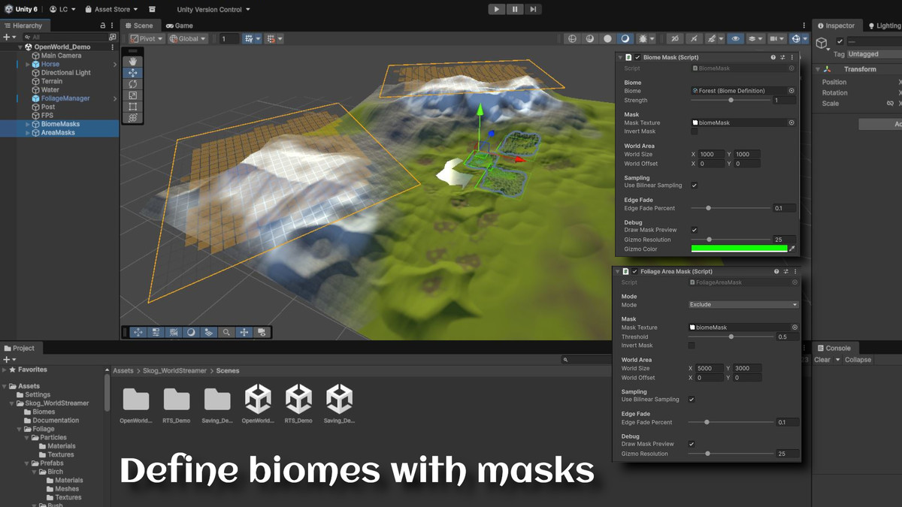The width and height of the screenshot is (902, 507).
Task: Open the Asset Store dropdown
Action: (x=111, y=10)
